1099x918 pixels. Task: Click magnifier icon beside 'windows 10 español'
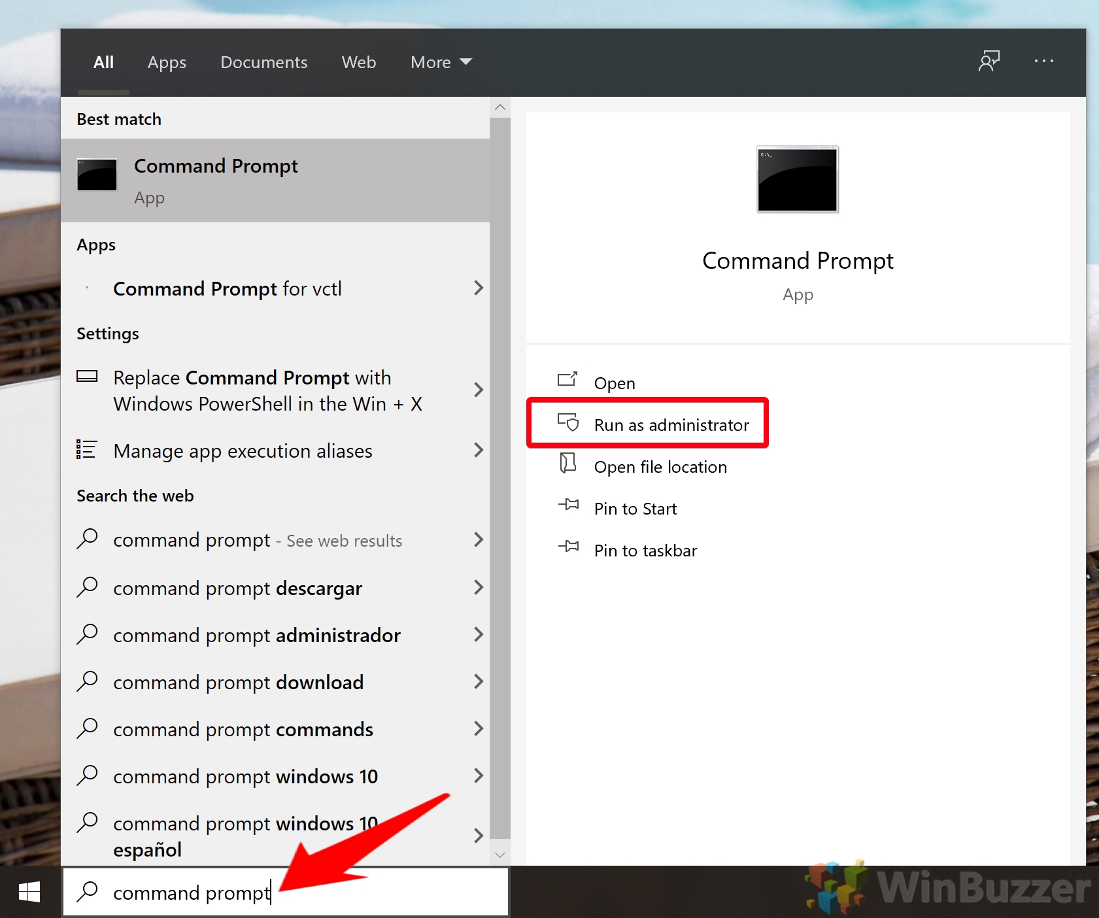click(87, 823)
